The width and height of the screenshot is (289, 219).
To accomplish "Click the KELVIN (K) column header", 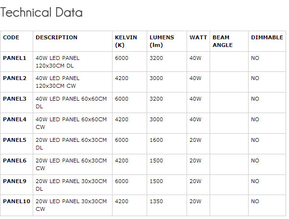I will click(126, 41).
